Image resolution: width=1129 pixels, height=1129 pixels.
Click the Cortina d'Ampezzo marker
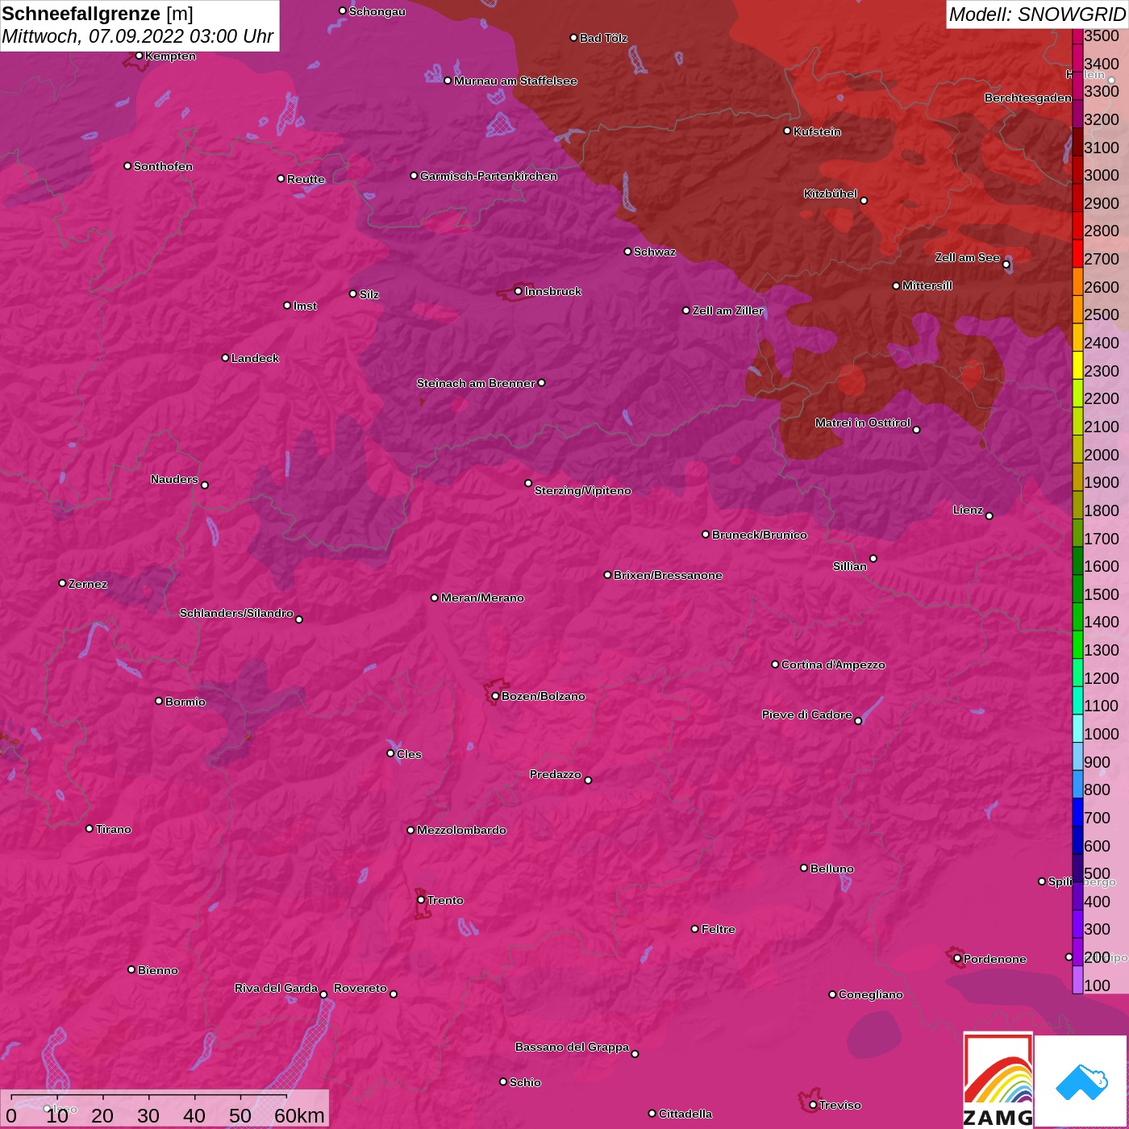775,664
